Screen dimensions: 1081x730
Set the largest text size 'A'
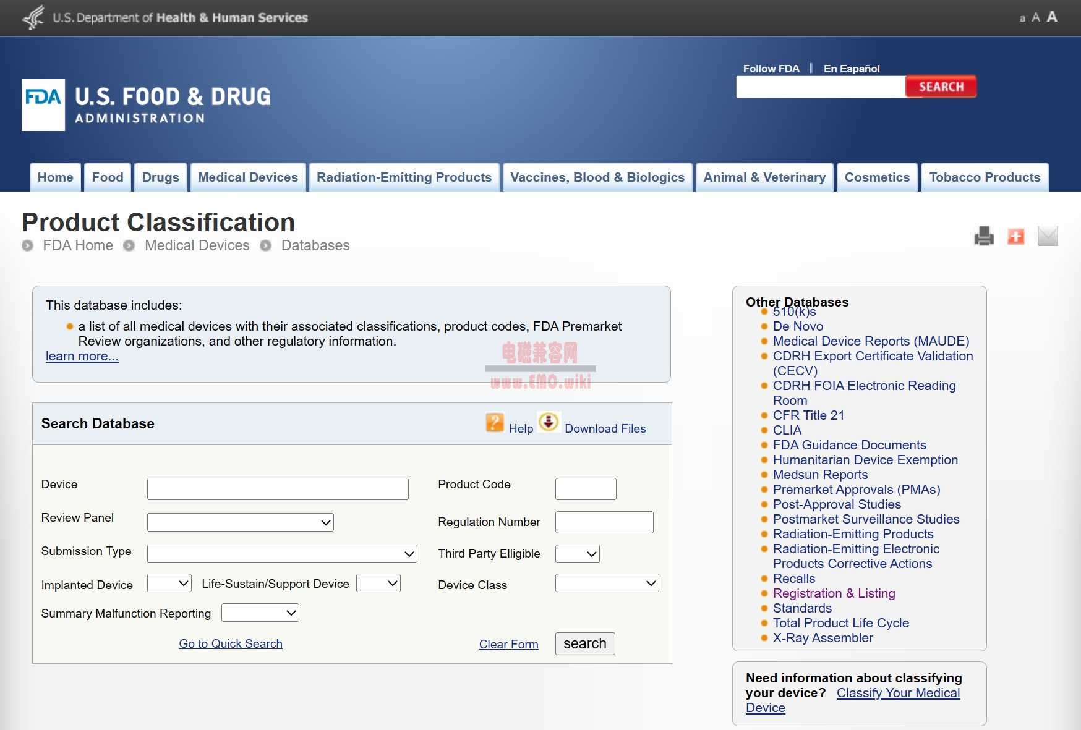pyautogui.click(x=1052, y=17)
